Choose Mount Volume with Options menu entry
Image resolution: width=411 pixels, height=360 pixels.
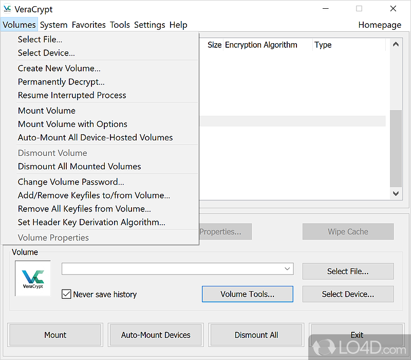click(x=100, y=124)
